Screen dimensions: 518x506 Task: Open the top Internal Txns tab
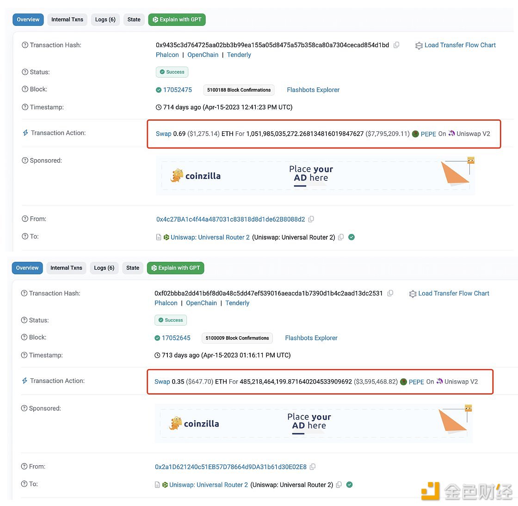click(67, 19)
